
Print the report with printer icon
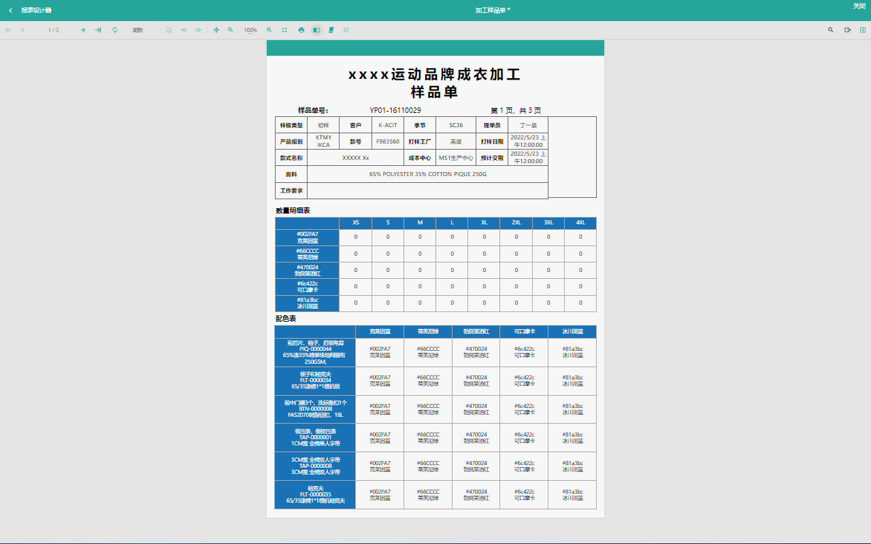301,30
